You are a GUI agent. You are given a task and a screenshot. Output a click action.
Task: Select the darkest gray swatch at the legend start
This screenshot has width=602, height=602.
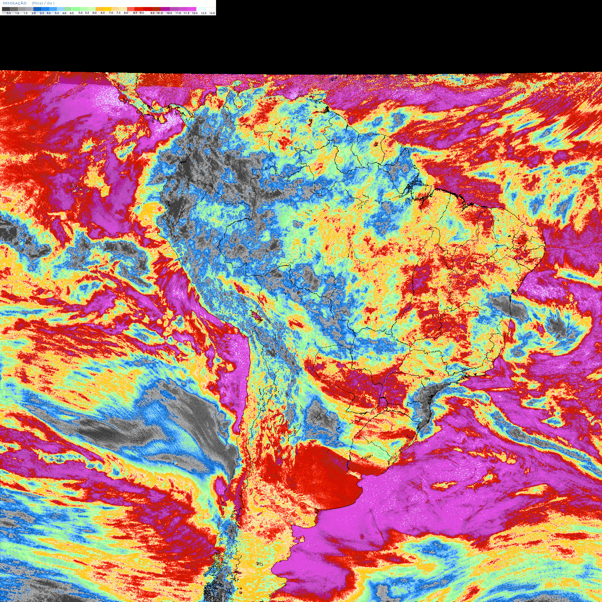[6, 9]
